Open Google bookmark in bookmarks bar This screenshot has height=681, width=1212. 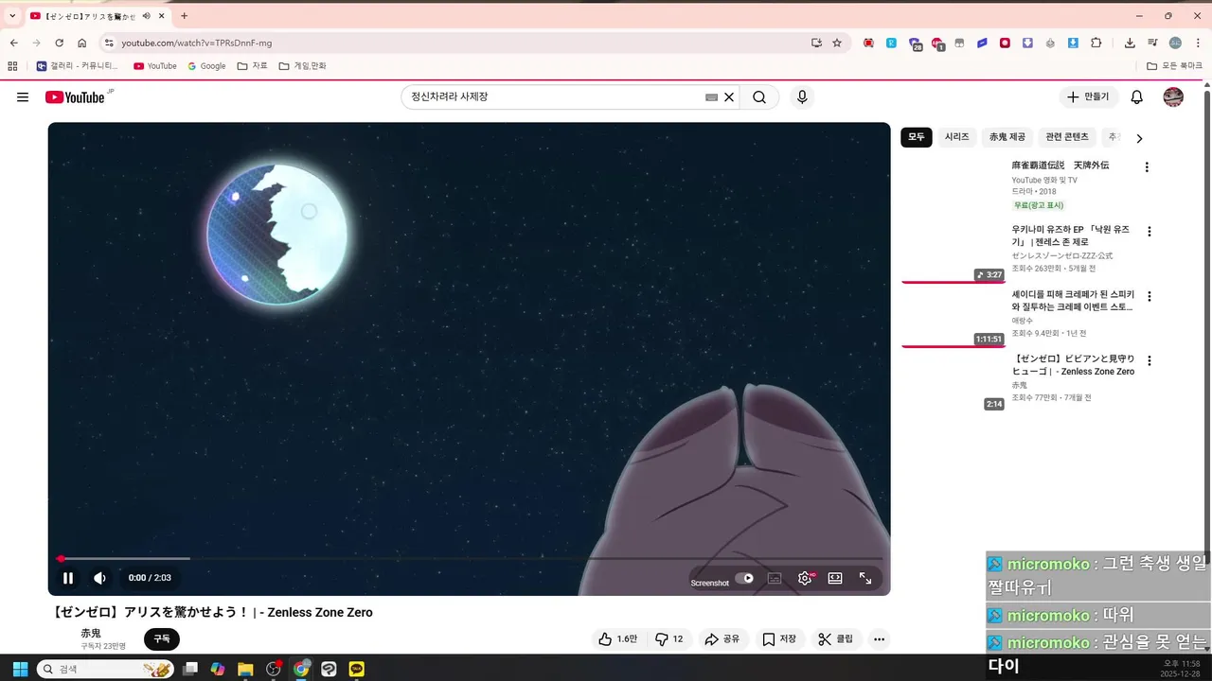(206, 66)
